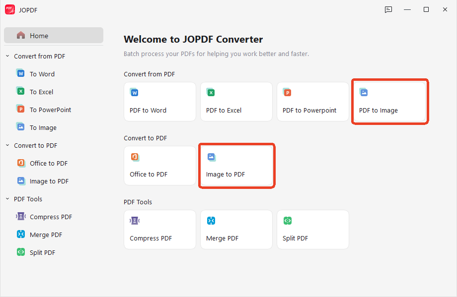Click the PowerPoint icon on PDF to Powerpoint card
The width and height of the screenshot is (457, 297).
287,92
